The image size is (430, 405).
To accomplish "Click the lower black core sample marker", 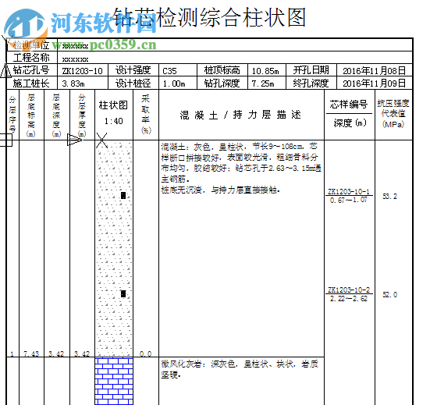I will click(123, 293).
